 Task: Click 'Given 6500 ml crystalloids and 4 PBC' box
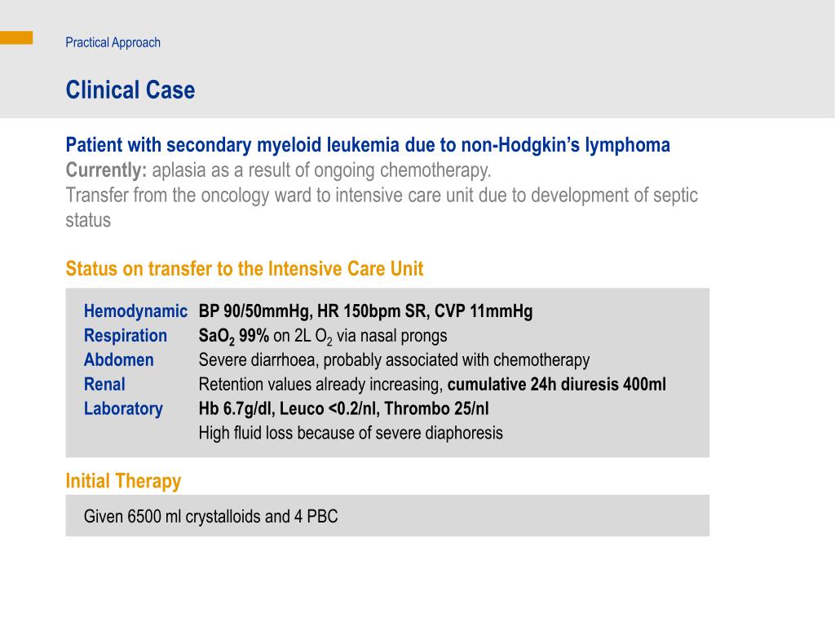pyautogui.click(x=387, y=516)
